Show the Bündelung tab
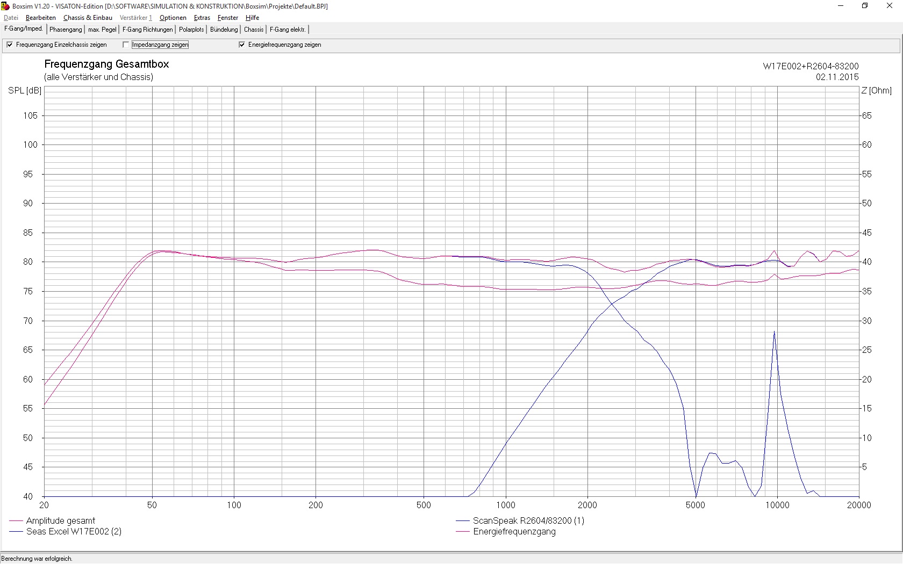The image size is (903, 564). (224, 30)
